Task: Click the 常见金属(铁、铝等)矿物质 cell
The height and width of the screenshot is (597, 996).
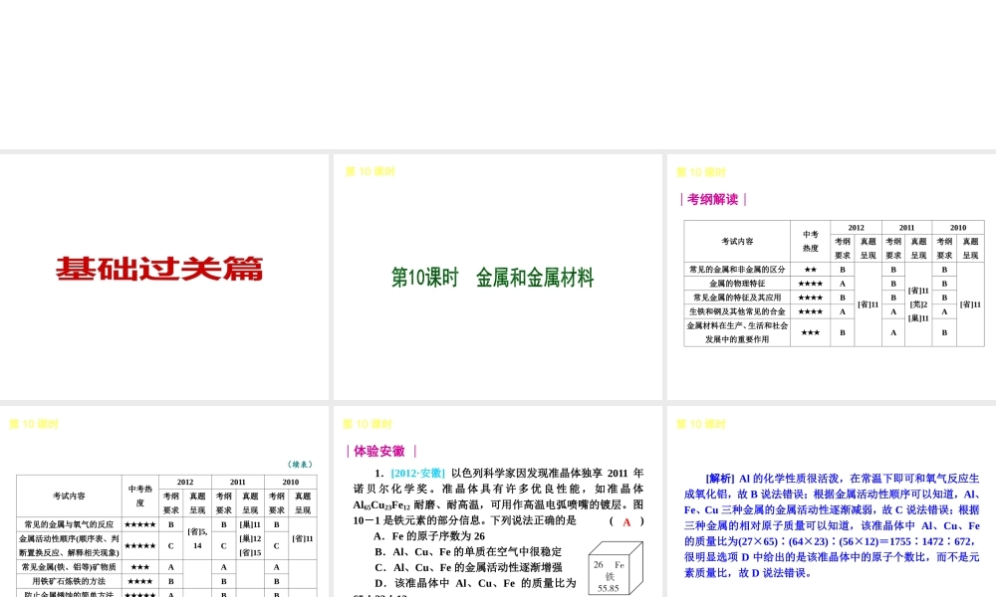Action: click(x=69, y=566)
